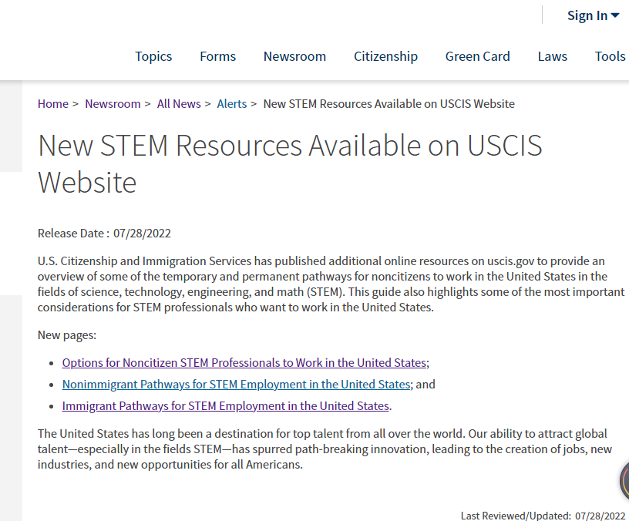Viewport: 629px width, 521px height.
Task: Open the Green Card menu
Action: (x=477, y=56)
